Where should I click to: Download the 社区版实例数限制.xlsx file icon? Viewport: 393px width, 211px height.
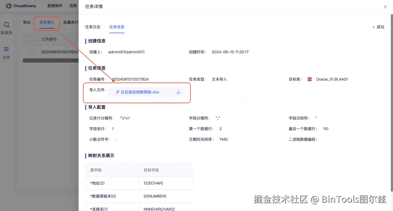[x=178, y=92]
